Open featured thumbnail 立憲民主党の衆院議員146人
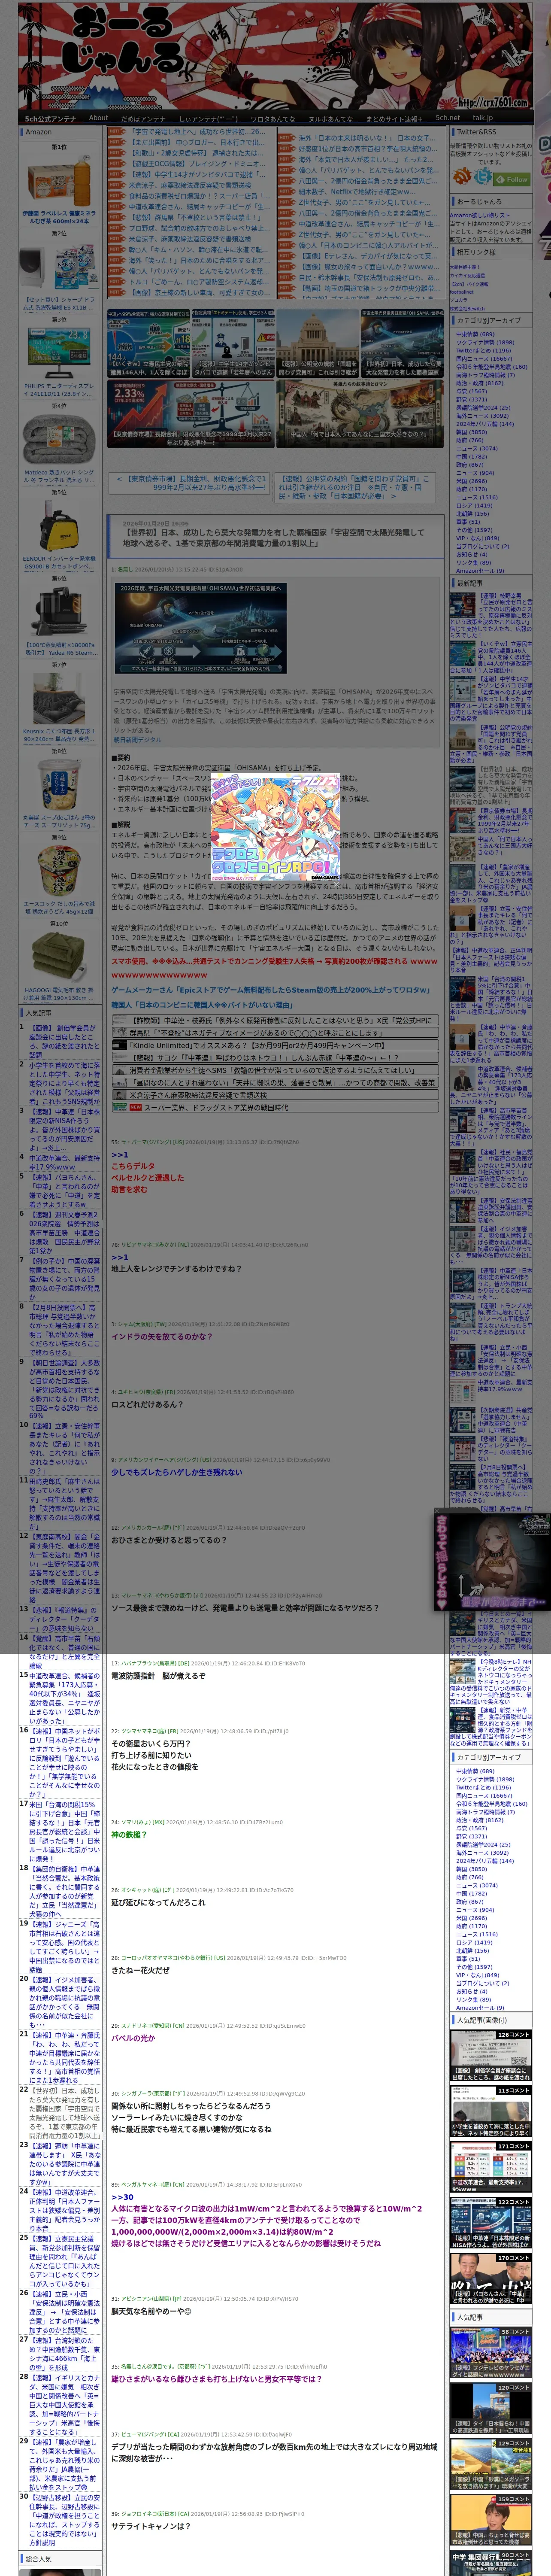Screen dimensions: 551x2576 (148, 343)
